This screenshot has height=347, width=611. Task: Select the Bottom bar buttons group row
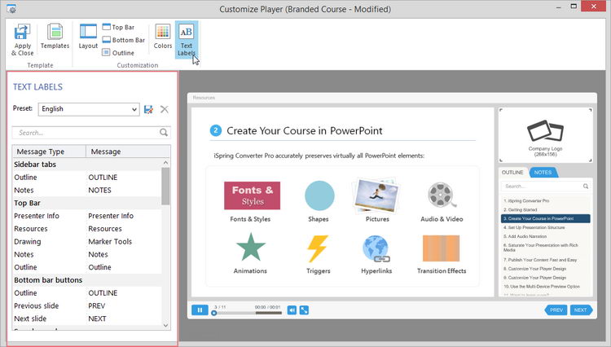point(87,280)
